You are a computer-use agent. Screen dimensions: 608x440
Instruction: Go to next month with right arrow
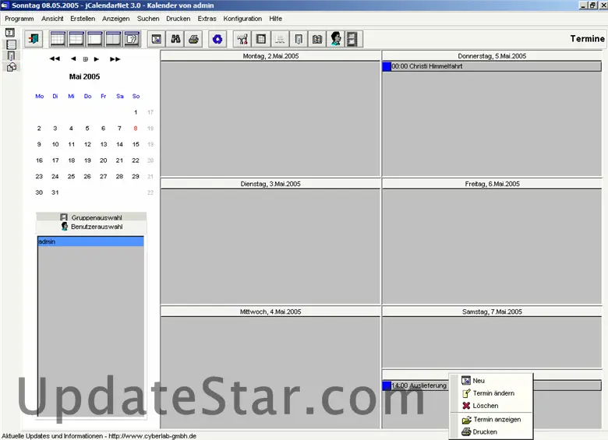pos(97,59)
